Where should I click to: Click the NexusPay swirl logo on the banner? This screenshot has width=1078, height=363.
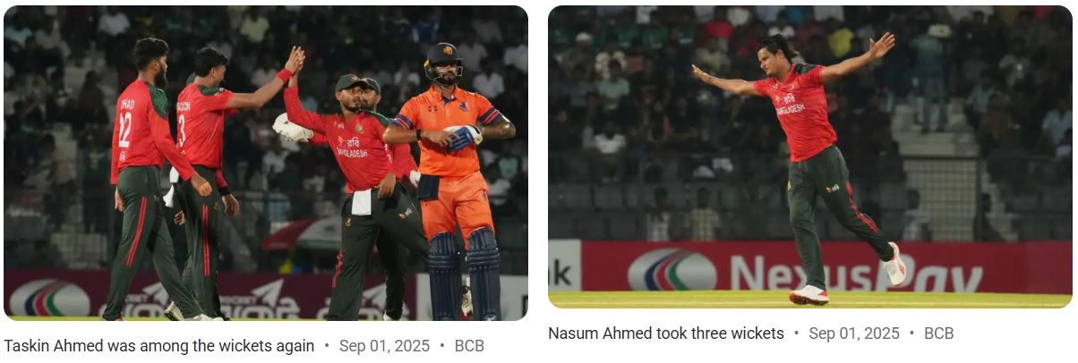click(x=672, y=270)
